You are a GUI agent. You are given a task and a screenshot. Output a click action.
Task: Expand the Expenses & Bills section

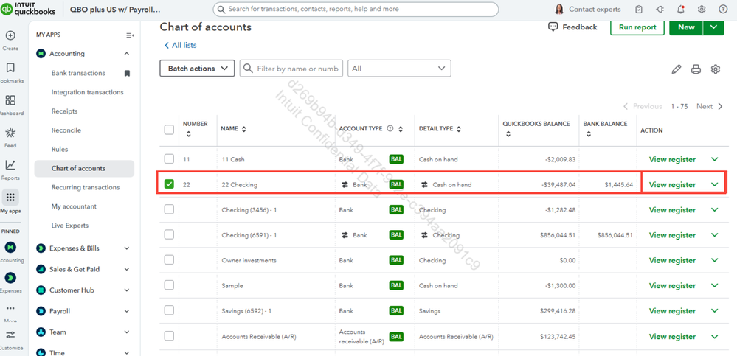(x=126, y=248)
